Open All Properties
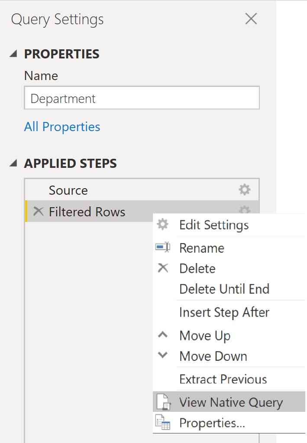This screenshot has height=443, width=307. coord(62,126)
